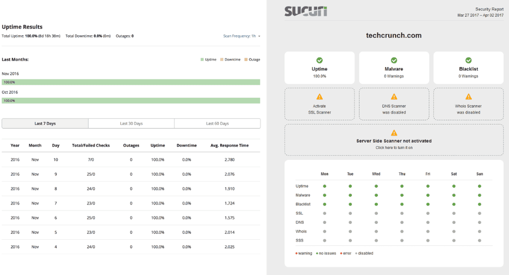Click 'Click here to turn it on' link
The image size is (509, 275).
coord(394,147)
